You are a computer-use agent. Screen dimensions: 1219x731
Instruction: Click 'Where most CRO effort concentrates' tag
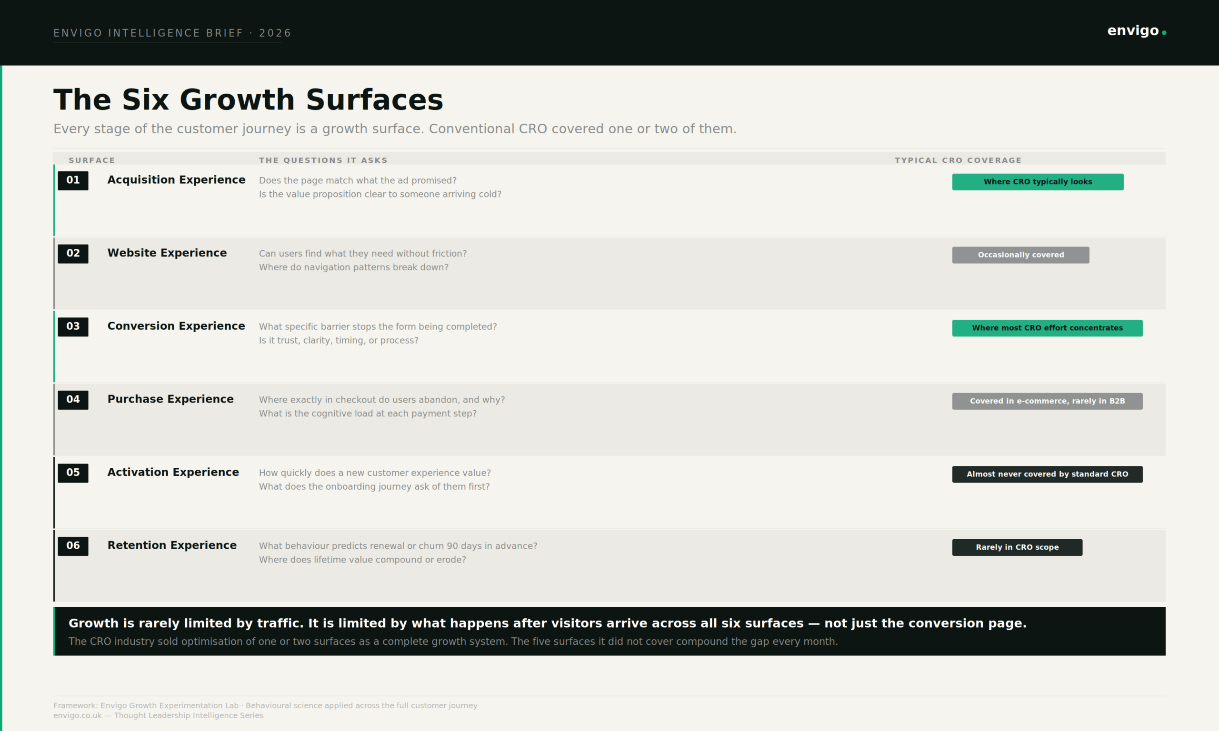point(1047,328)
